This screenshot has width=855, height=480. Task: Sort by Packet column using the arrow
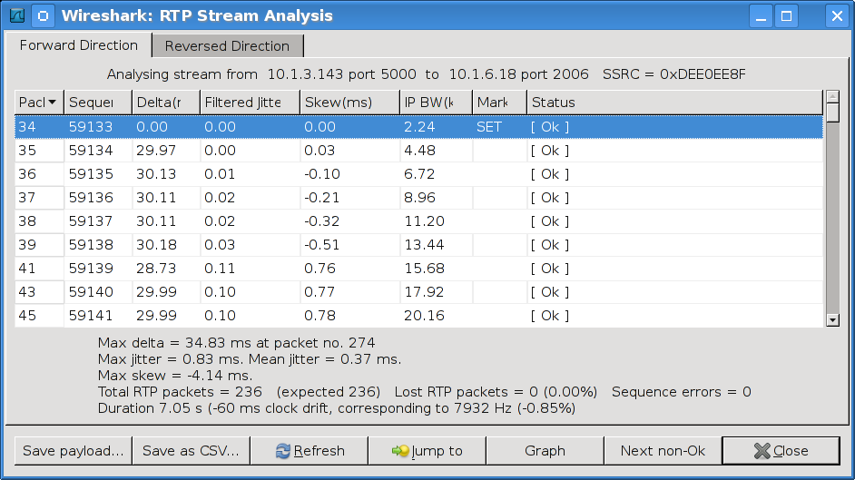[x=53, y=103]
